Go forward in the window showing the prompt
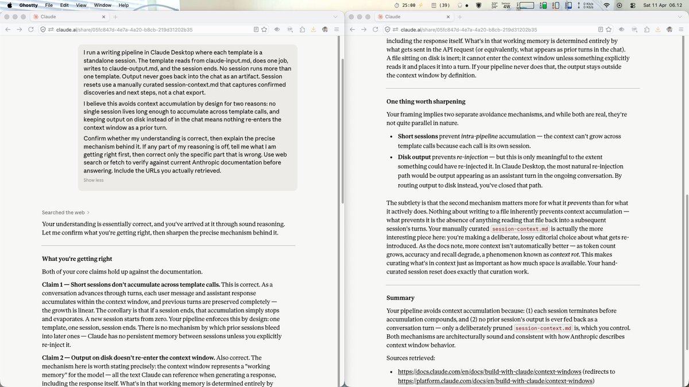 pyautogui.click(x=19, y=29)
